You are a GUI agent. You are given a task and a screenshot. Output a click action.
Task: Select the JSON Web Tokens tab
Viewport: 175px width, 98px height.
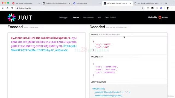pyautogui.click(x=117, y=4)
